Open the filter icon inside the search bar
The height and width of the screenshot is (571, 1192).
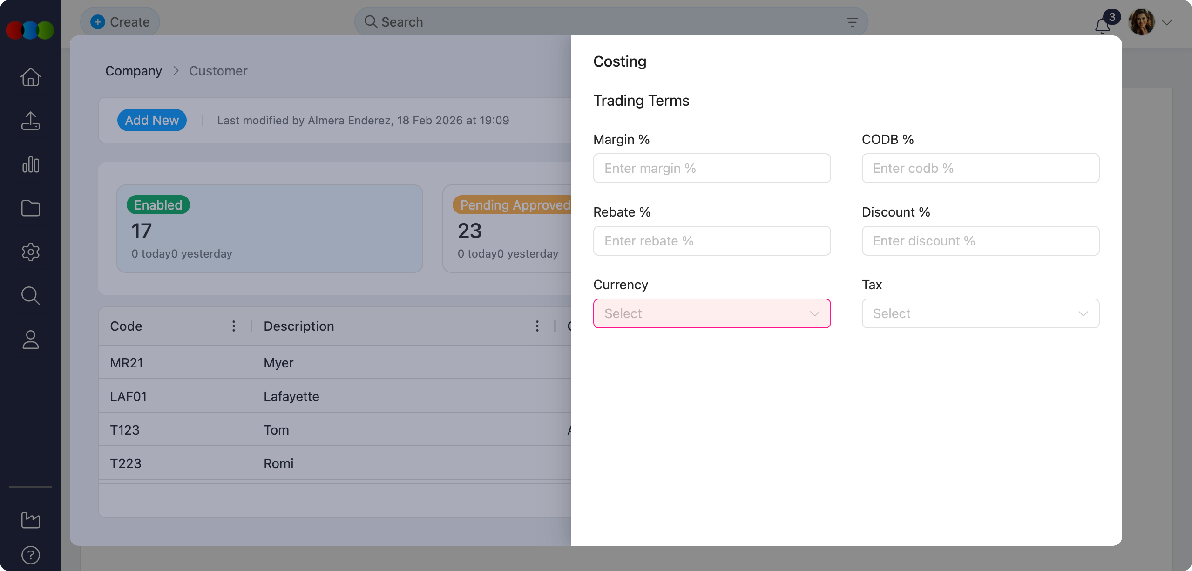pos(852,21)
